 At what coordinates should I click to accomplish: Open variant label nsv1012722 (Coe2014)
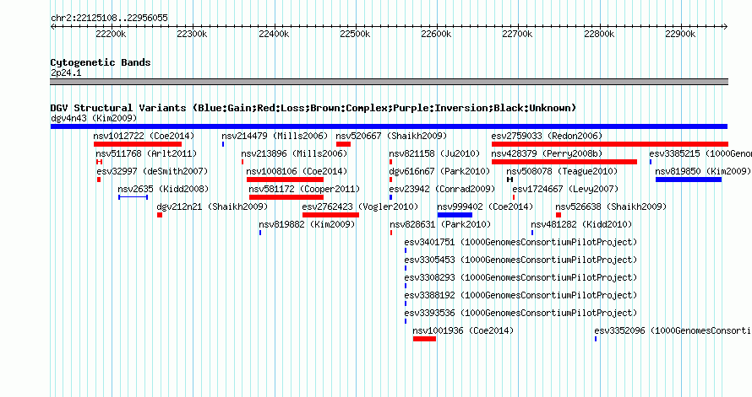(144, 136)
